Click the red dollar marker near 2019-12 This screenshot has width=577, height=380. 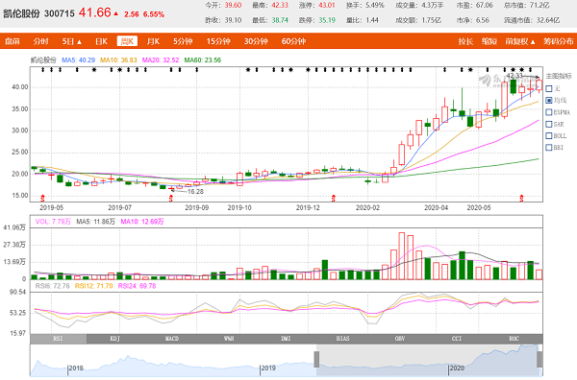(334, 199)
